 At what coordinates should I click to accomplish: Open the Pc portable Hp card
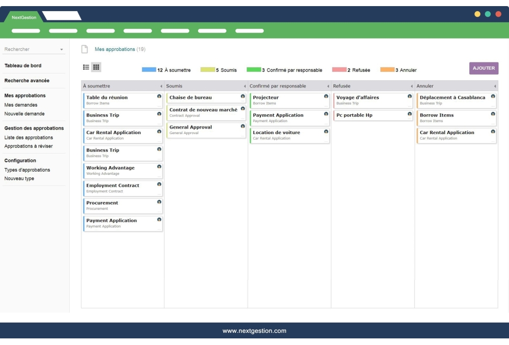point(357,115)
